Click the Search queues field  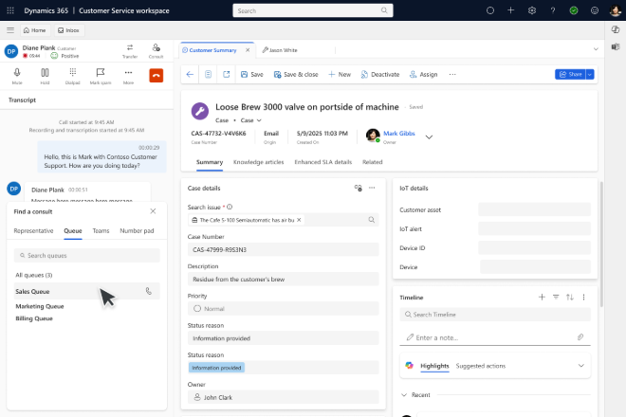click(x=87, y=255)
